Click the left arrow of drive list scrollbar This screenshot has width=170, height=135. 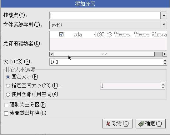[52, 54]
